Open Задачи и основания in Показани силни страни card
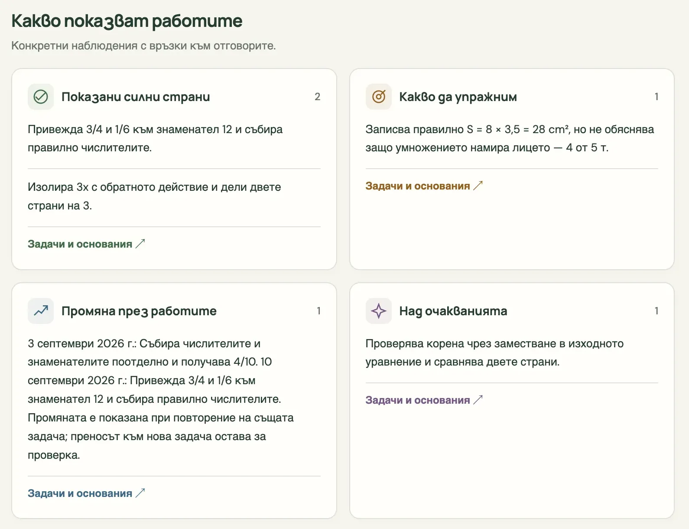 pos(86,244)
